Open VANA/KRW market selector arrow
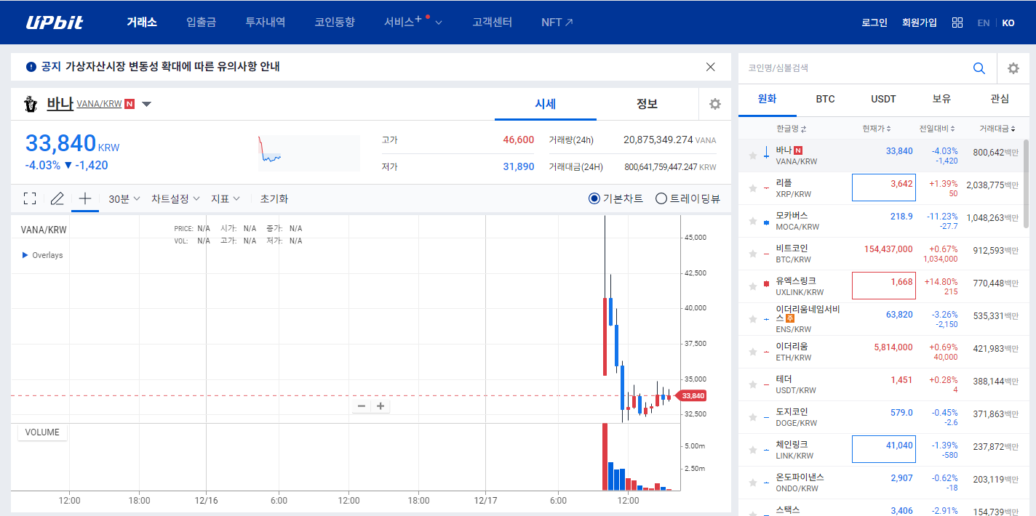 click(x=146, y=104)
